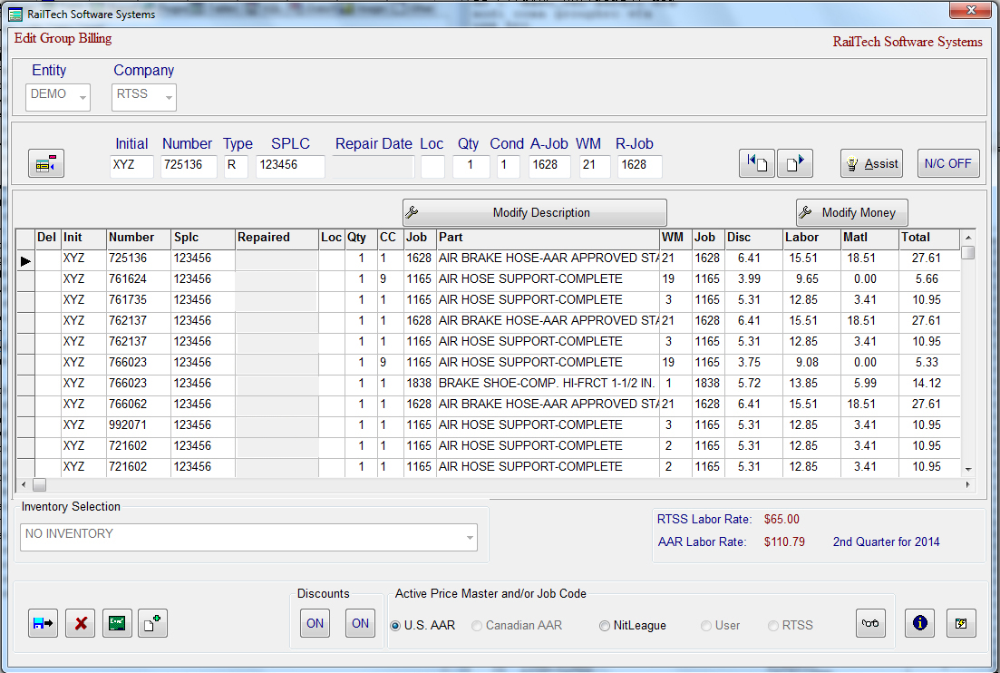The height and width of the screenshot is (673, 1000).
Task: Select the Canadian AAR radio button
Action: 476,625
